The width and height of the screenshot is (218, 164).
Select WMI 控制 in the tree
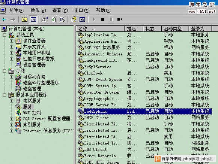coord(32,113)
